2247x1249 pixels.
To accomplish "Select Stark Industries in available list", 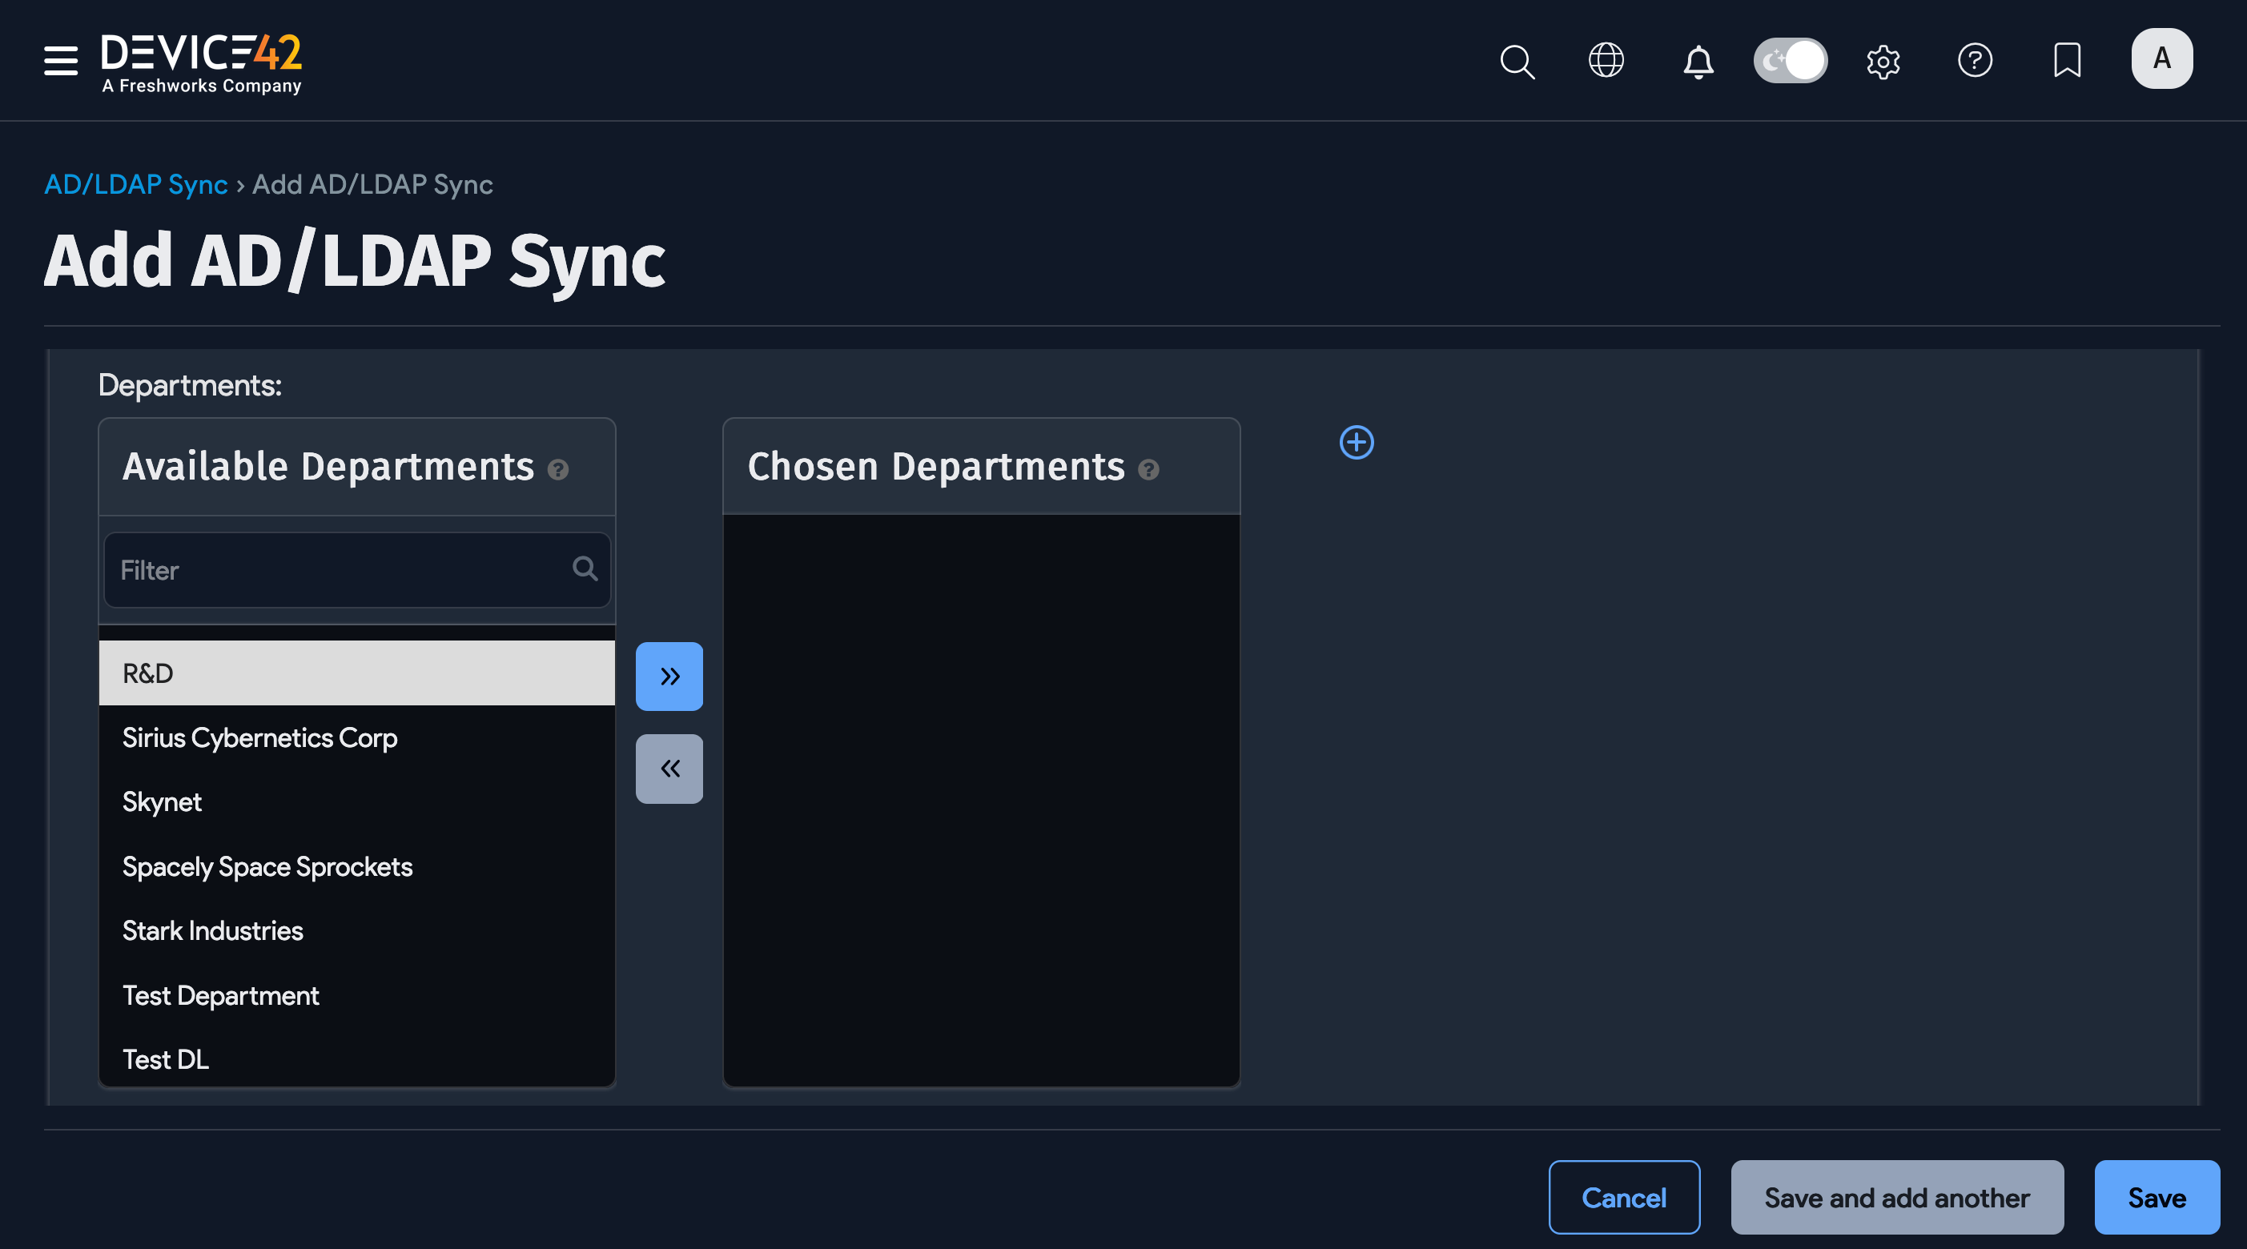I will (213, 930).
